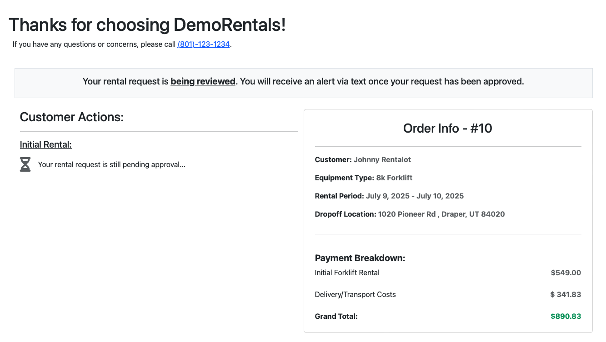Click the 'being reviewed' status text
This screenshot has height=342, width=606.
pos(203,82)
